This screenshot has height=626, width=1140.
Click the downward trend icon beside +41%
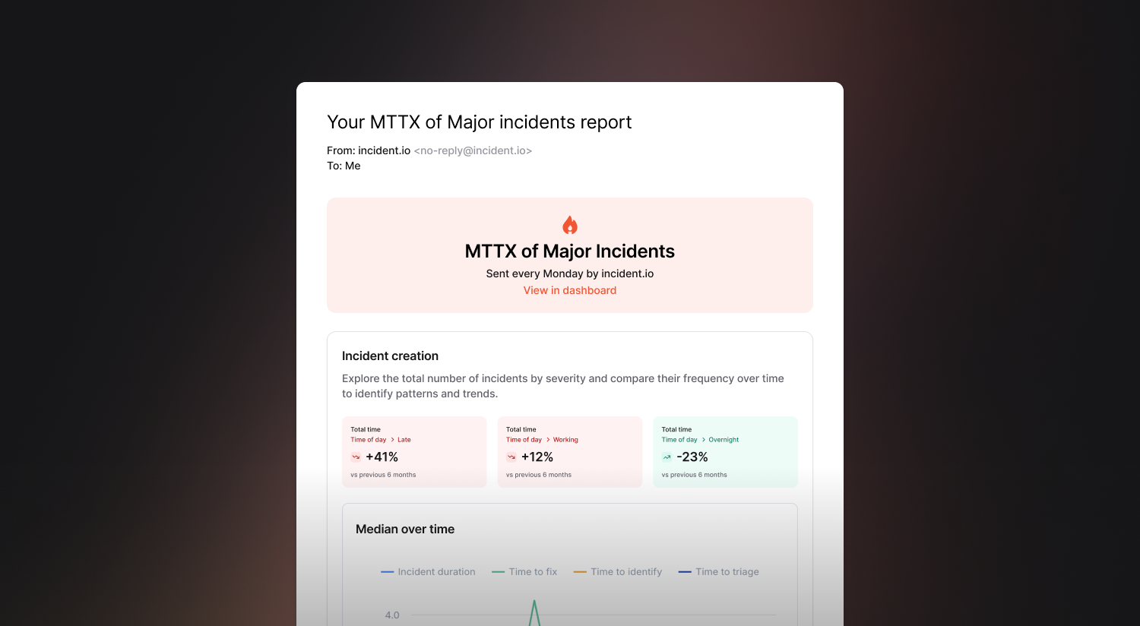[356, 457]
